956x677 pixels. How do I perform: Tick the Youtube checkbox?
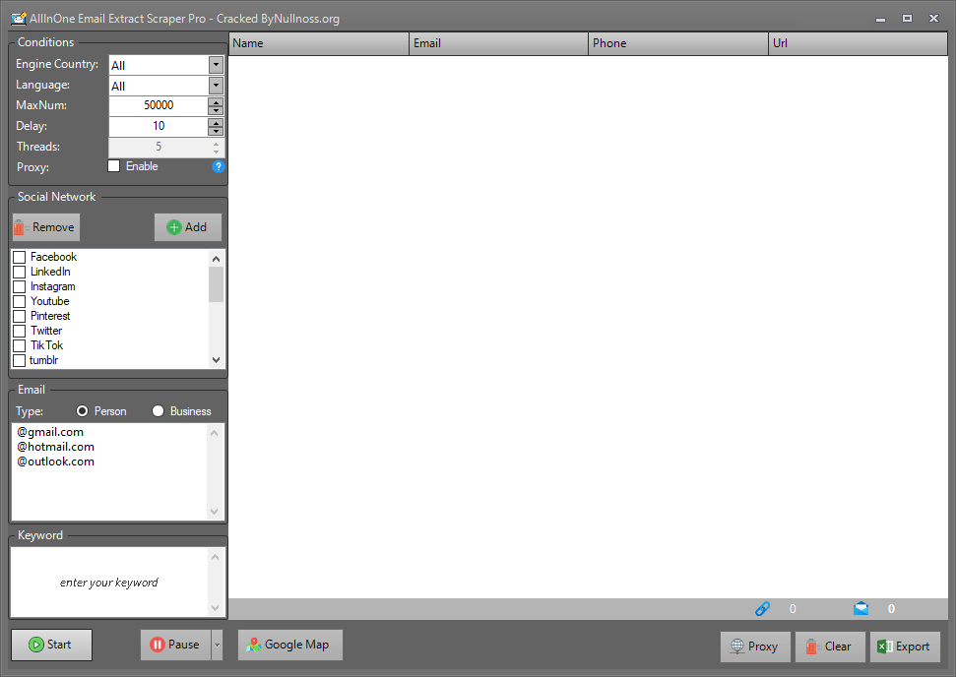click(x=20, y=302)
